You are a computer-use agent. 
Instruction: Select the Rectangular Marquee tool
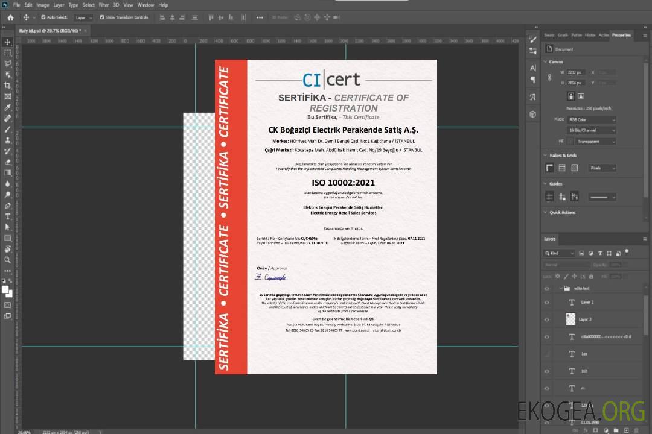7,53
